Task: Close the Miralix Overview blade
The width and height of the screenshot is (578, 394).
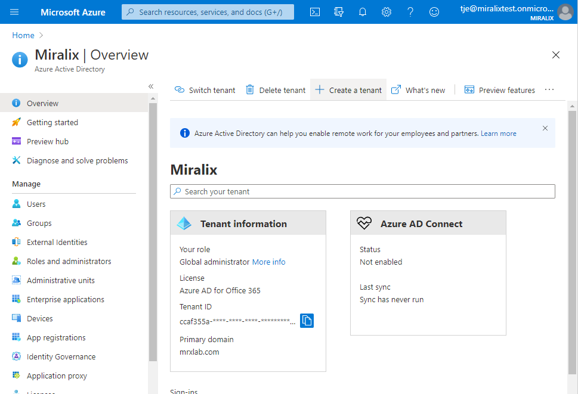Action: (556, 55)
